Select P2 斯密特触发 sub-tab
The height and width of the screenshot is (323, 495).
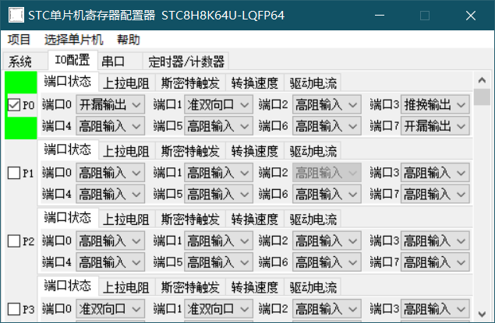(190, 219)
